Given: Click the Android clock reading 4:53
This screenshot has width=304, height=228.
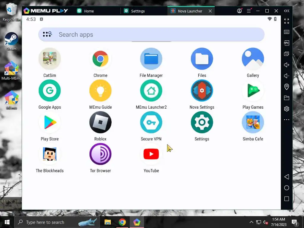Looking at the screenshot, I should point(31,19).
